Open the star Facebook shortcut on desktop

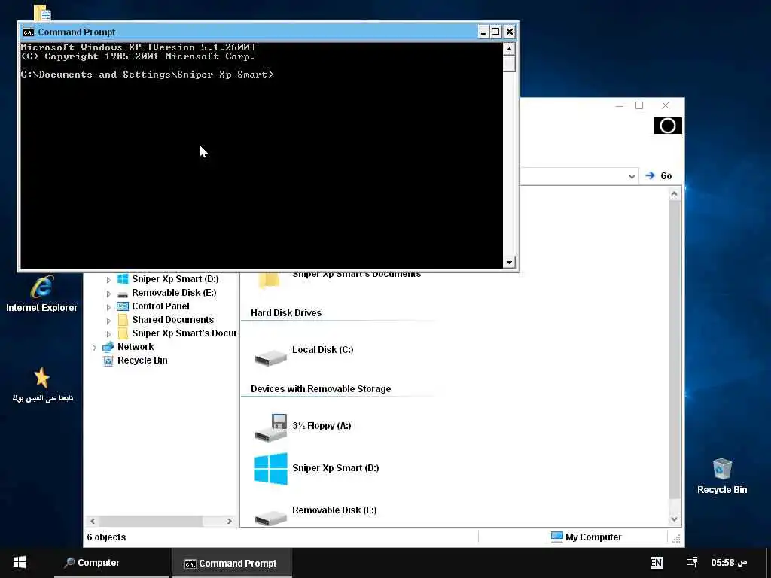click(x=42, y=385)
